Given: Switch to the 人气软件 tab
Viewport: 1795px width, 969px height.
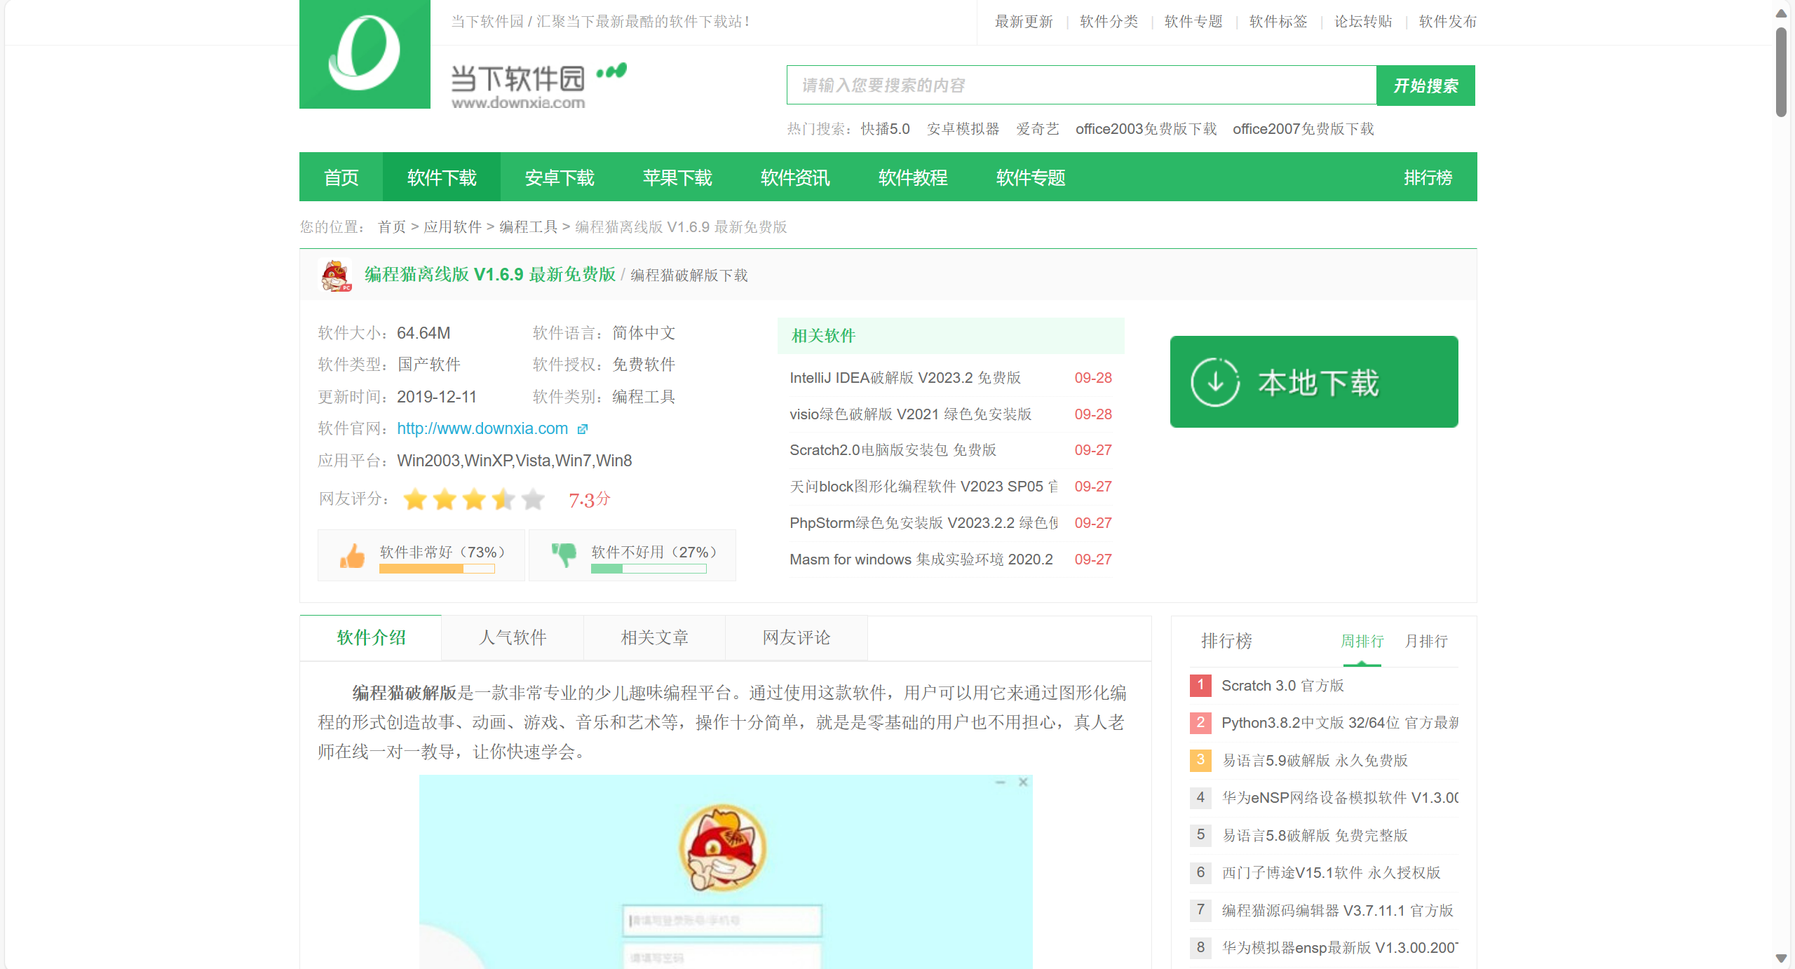Looking at the screenshot, I should (513, 638).
